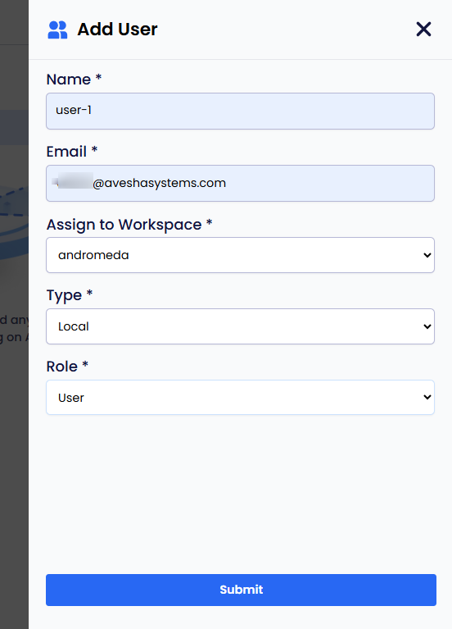Click the Email input field

pyautogui.click(x=240, y=184)
